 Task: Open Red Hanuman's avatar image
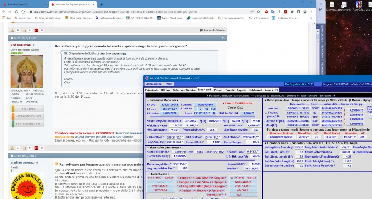[x=27, y=71]
